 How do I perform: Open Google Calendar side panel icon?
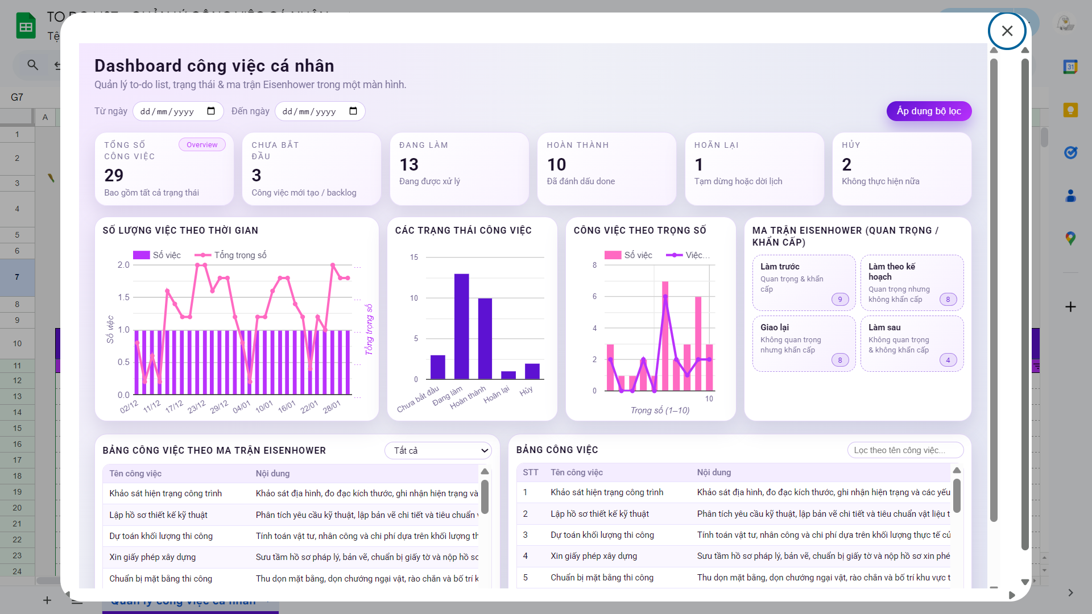[x=1070, y=67]
